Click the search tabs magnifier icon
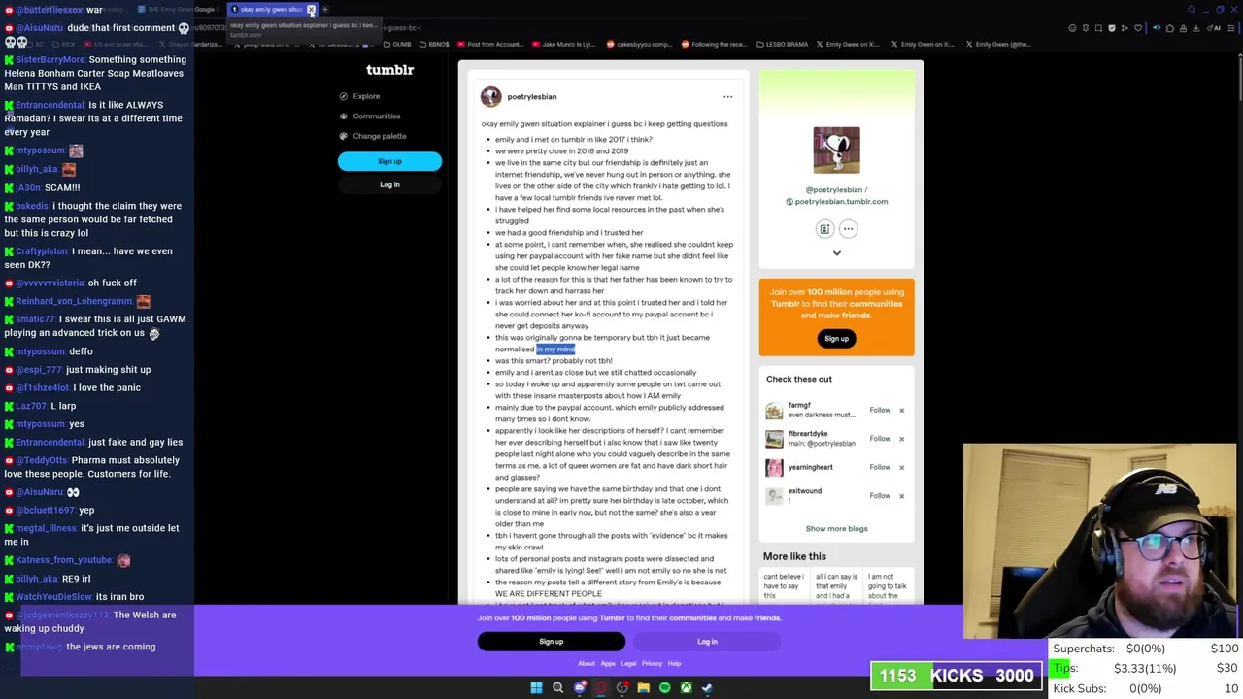Screen dimensions: 1243x699 point(1192,10)
